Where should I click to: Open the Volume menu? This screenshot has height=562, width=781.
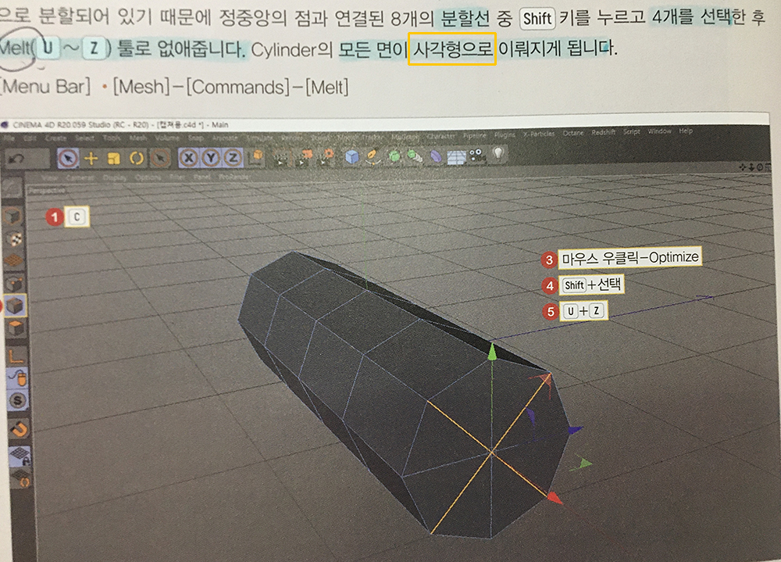[167, 138]
